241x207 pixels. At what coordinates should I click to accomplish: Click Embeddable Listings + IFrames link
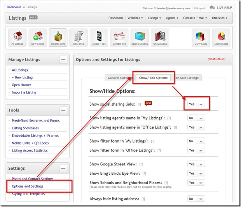pos(35,136)
